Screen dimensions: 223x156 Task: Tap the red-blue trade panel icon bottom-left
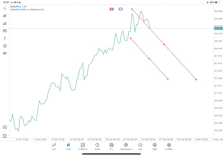[5, 136]
